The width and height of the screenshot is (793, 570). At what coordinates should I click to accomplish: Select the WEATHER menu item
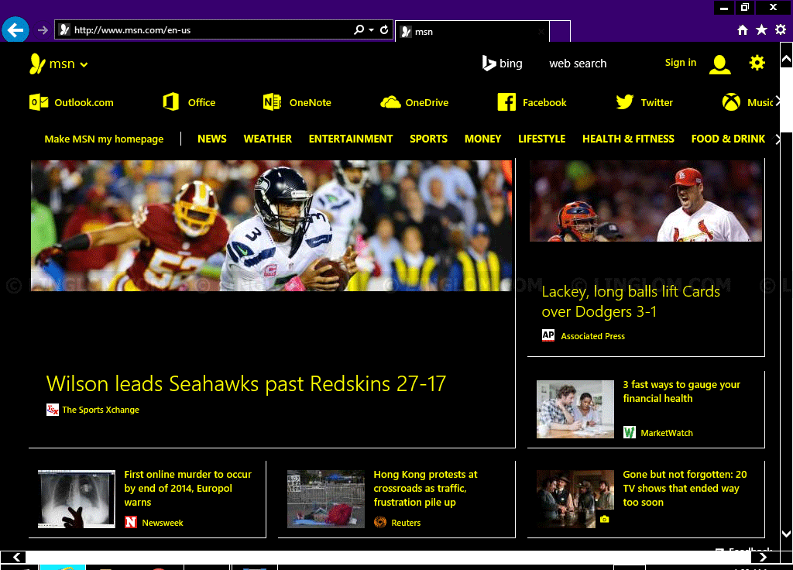[267, 139]
